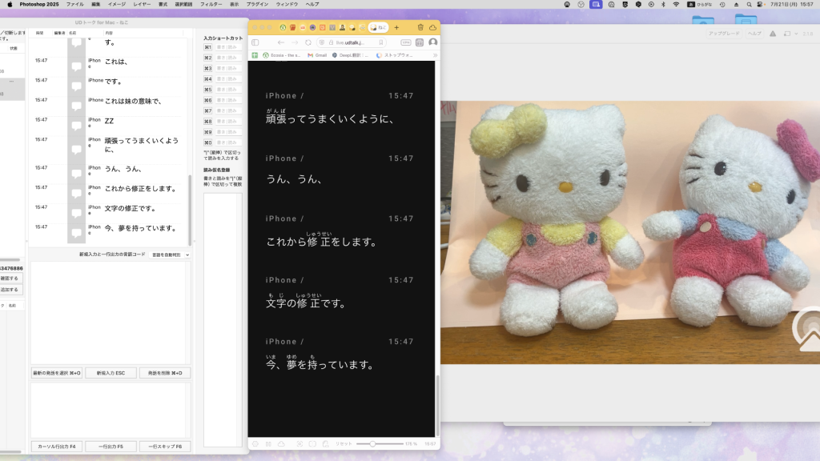Click the ⌘1 shortcut input field
820x461 pixels.
click(228, 47)
